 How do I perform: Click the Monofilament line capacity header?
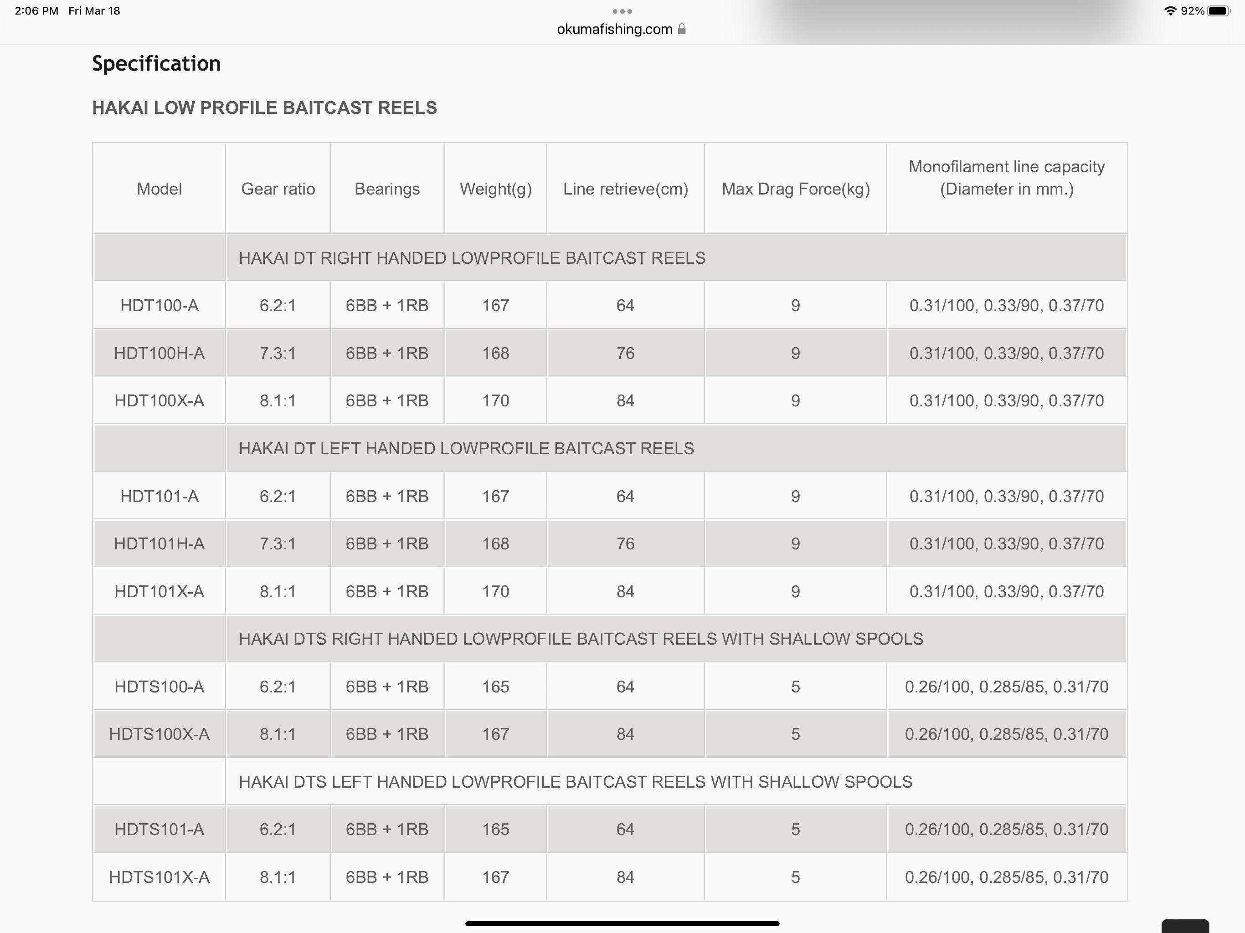coord(1007,189)
